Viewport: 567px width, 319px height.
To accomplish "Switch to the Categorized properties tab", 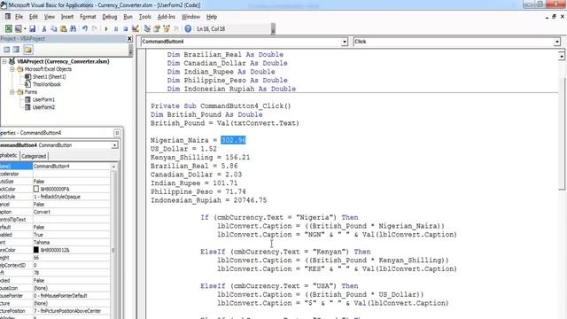I will [34, 156].
